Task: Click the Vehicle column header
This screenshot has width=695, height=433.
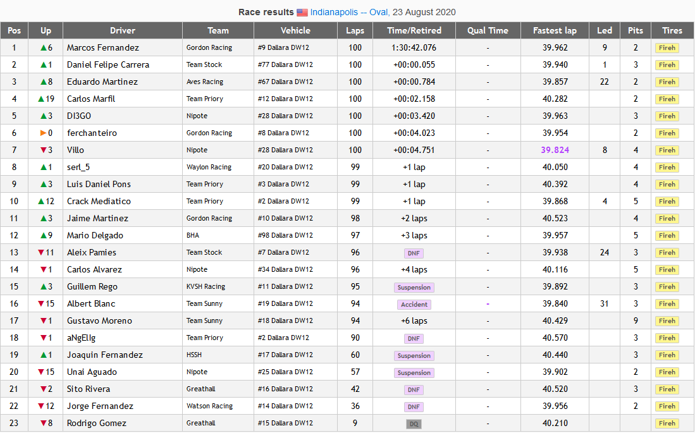Action: coord(295,30)
